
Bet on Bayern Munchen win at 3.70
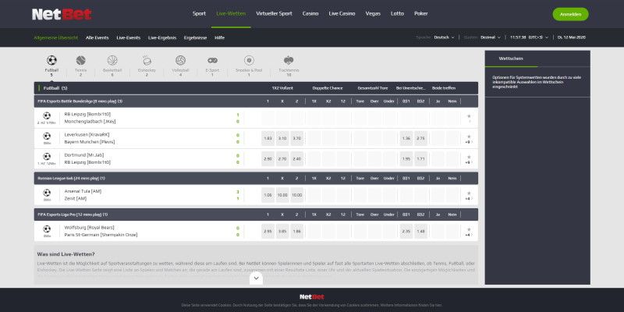point(297,139)
